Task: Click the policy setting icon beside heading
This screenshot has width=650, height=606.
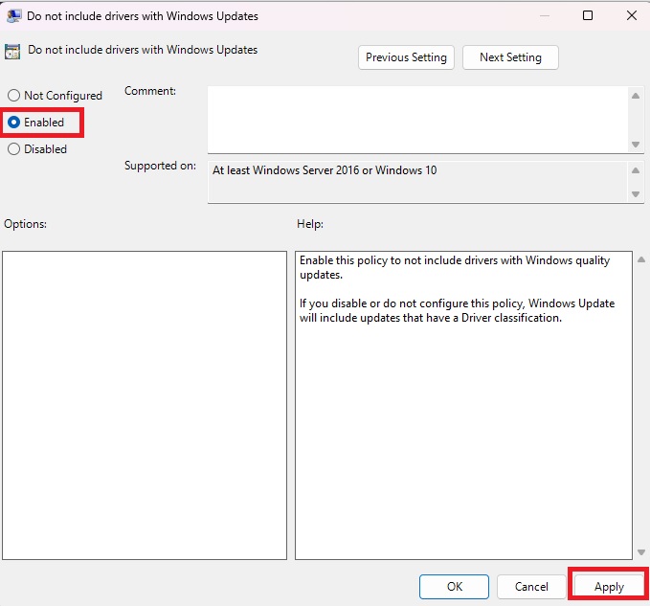Action: [12, 52]
